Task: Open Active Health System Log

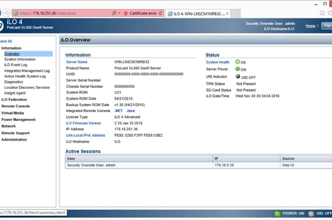Action: pyautogui.click(x=25, y=76)
